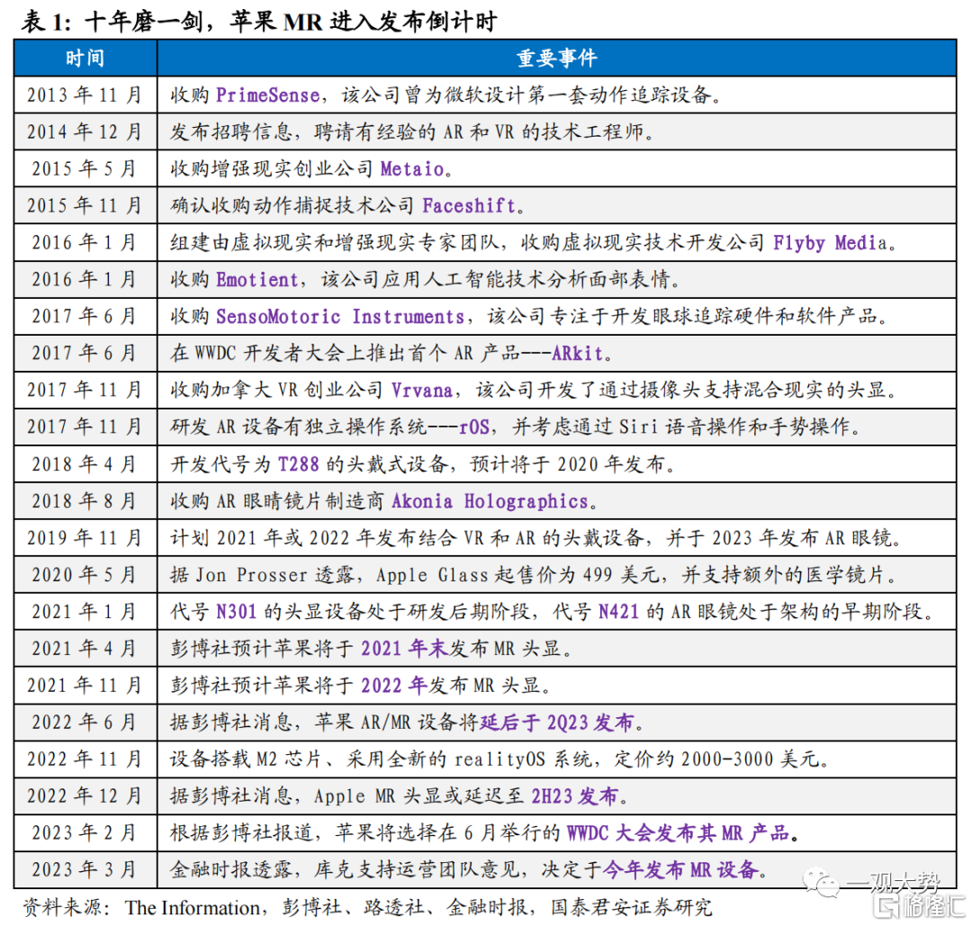Click the purple text '2021 年末'

click(404, 648)
